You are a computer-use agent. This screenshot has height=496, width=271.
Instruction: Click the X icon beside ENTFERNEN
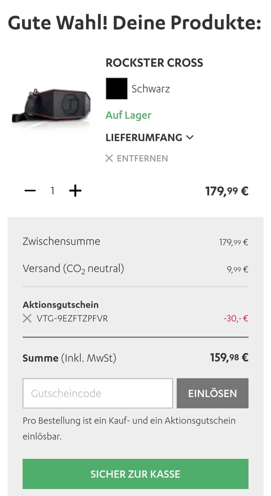[x=109, y=158]
